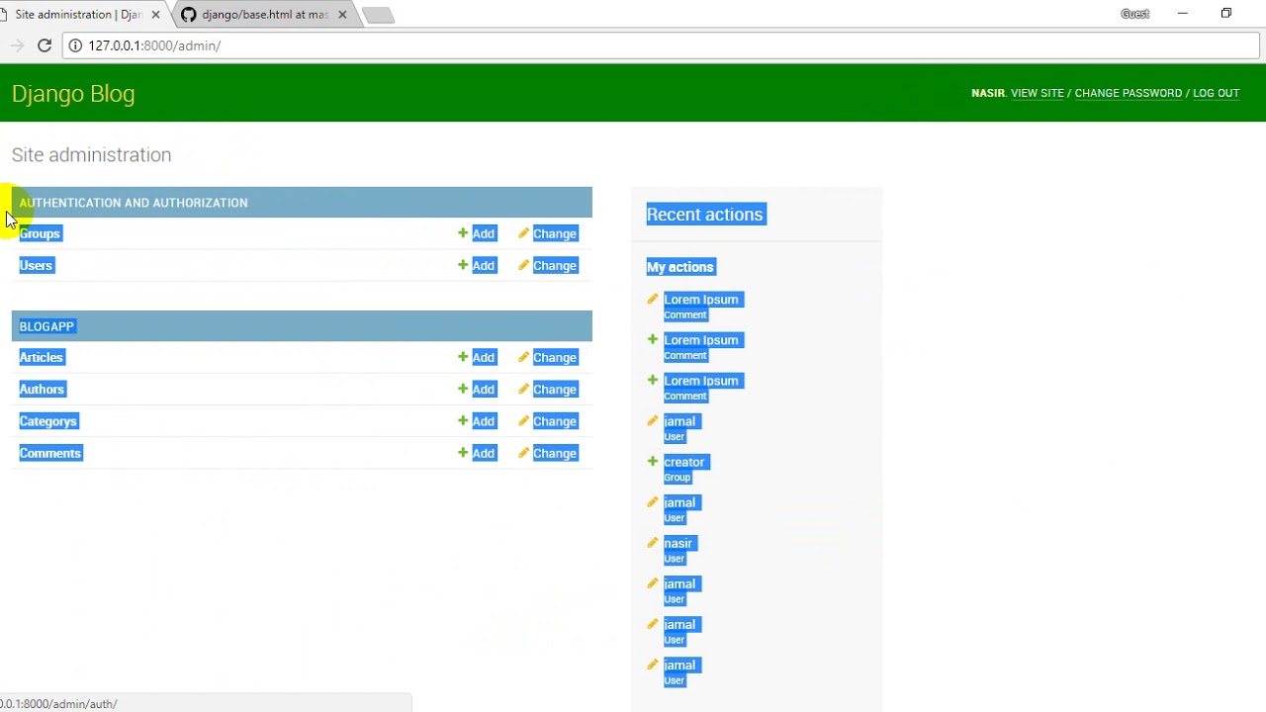Click Change in the Users row
The height and width of the screenshot is (712, 1266).
tap(548, 265)
